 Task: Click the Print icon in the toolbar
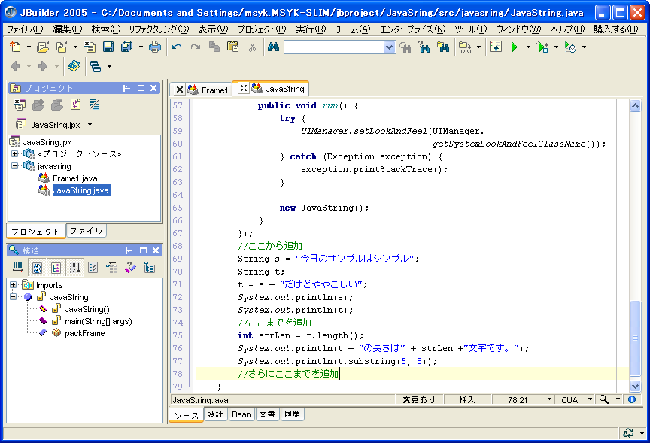click(155, 47)
